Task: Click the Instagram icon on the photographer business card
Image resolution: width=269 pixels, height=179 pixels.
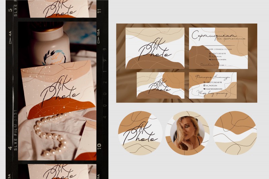Action: click(x=204, y=85)
